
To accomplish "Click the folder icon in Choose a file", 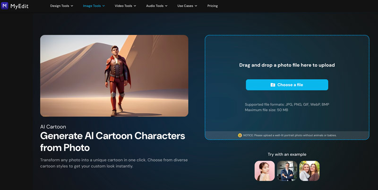I will [x=273, y=85].
